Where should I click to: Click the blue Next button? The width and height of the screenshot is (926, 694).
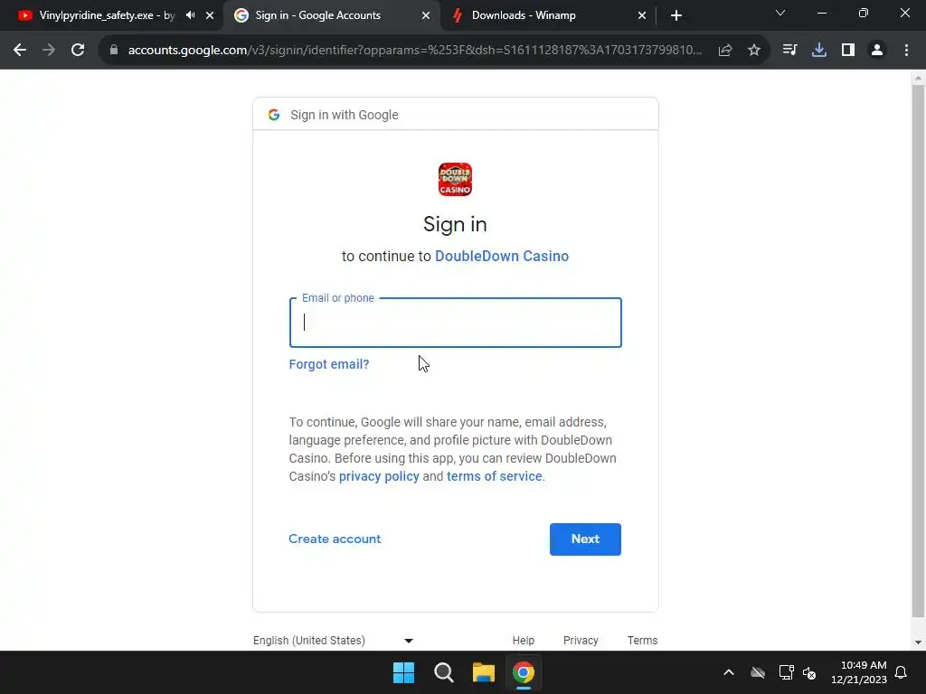[585, 539]
